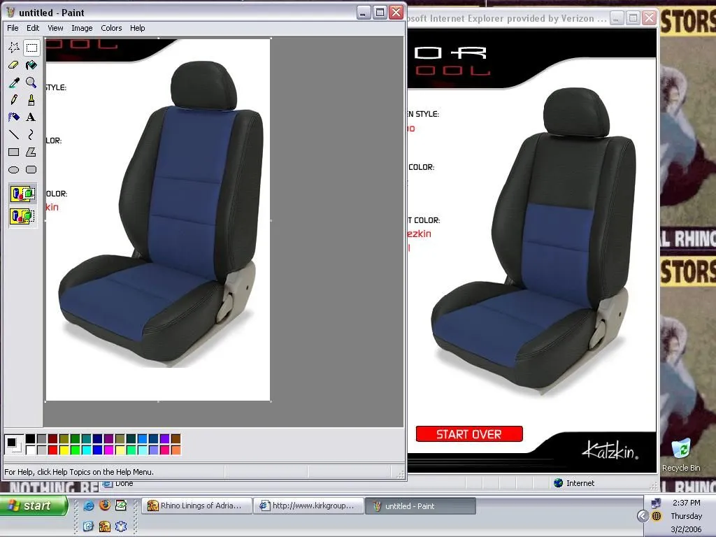This screenshot has width=716, height=537.
Task: Choose the Magnifier tool
Action: pos(31,83)
